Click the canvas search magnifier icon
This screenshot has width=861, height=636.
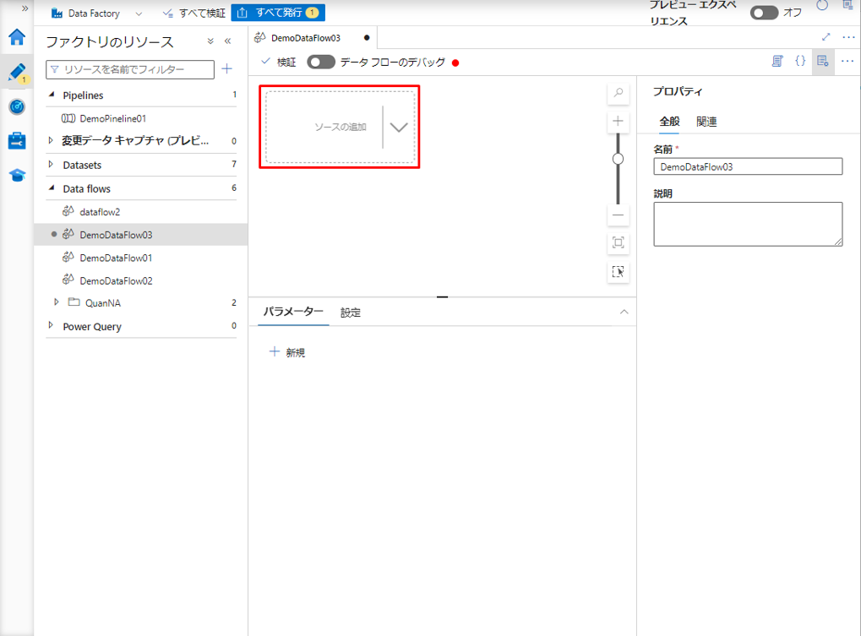pos(619,93)
